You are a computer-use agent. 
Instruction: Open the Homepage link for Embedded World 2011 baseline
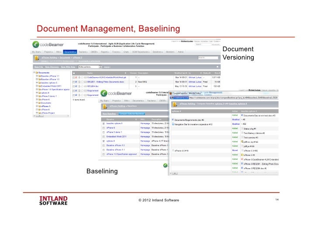pyautogui.click(x=145, y=137)
